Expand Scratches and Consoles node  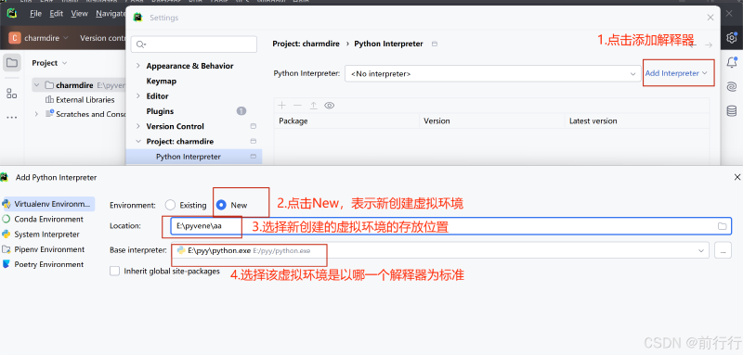pos(36,114)
